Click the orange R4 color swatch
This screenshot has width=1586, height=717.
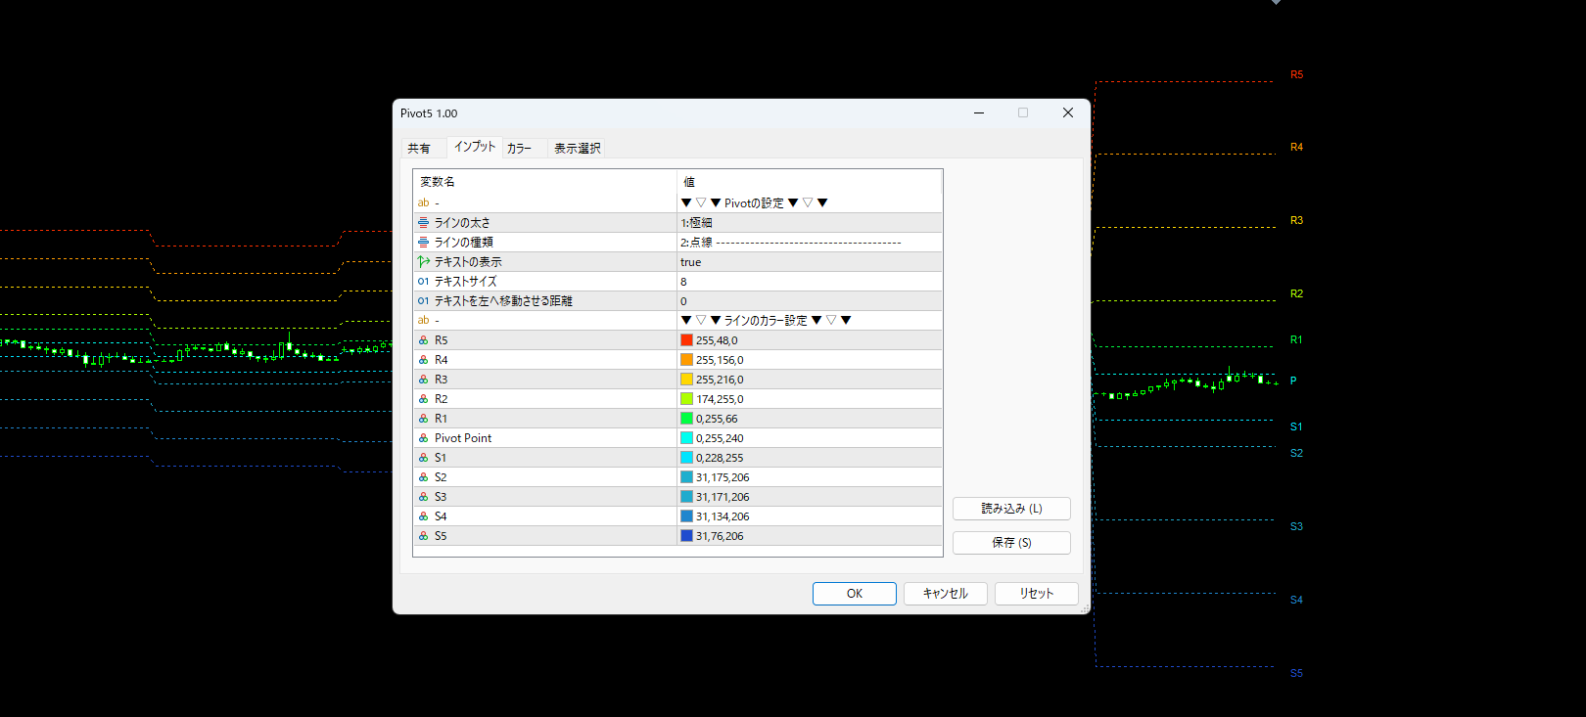click(686, 360)
